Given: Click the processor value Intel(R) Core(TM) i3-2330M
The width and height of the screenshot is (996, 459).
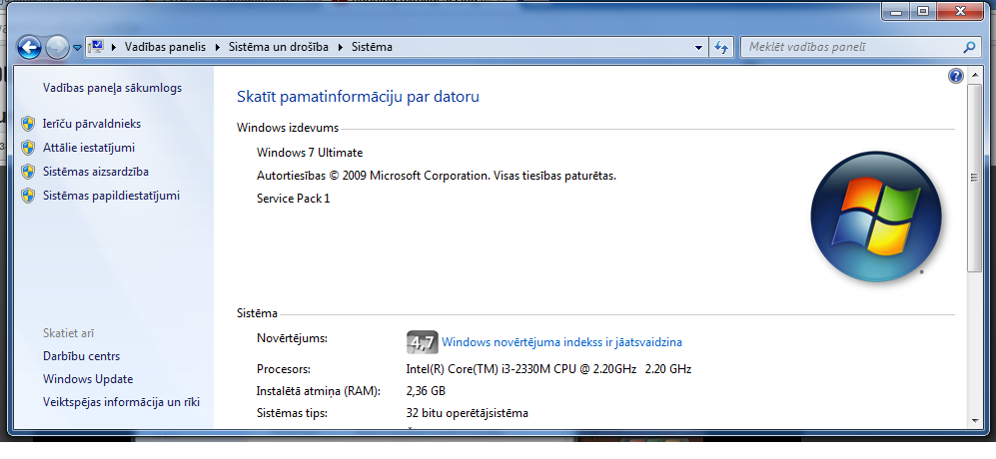Looking at the screenshot, I should click(548, 369).
